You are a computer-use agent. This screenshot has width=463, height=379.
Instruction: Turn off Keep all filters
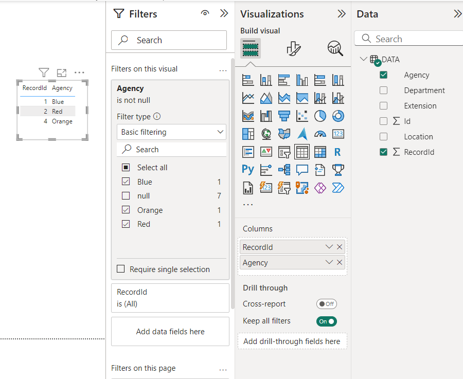click(x=327, y=321)
